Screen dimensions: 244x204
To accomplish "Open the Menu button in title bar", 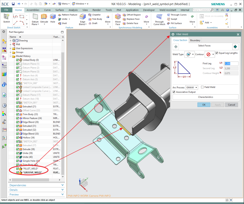I will click(64, 4).
